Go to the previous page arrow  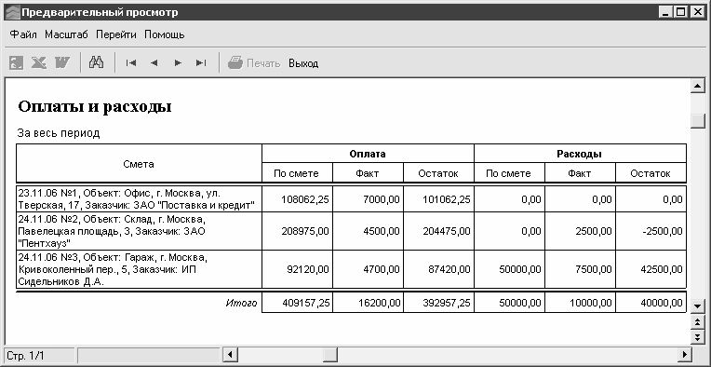tap(154, 63)
